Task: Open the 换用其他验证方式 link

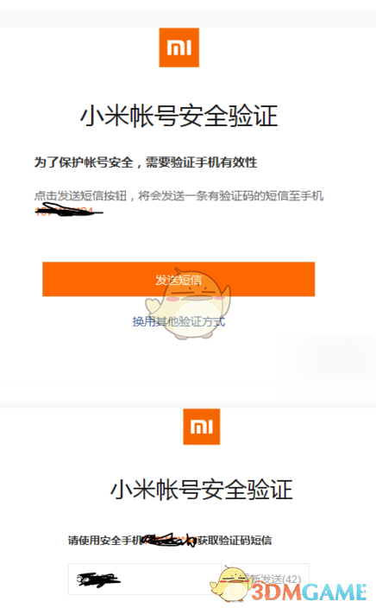Action: click(179, 321)
